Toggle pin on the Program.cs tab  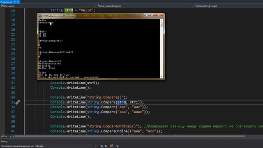click(x=15, y=2)
